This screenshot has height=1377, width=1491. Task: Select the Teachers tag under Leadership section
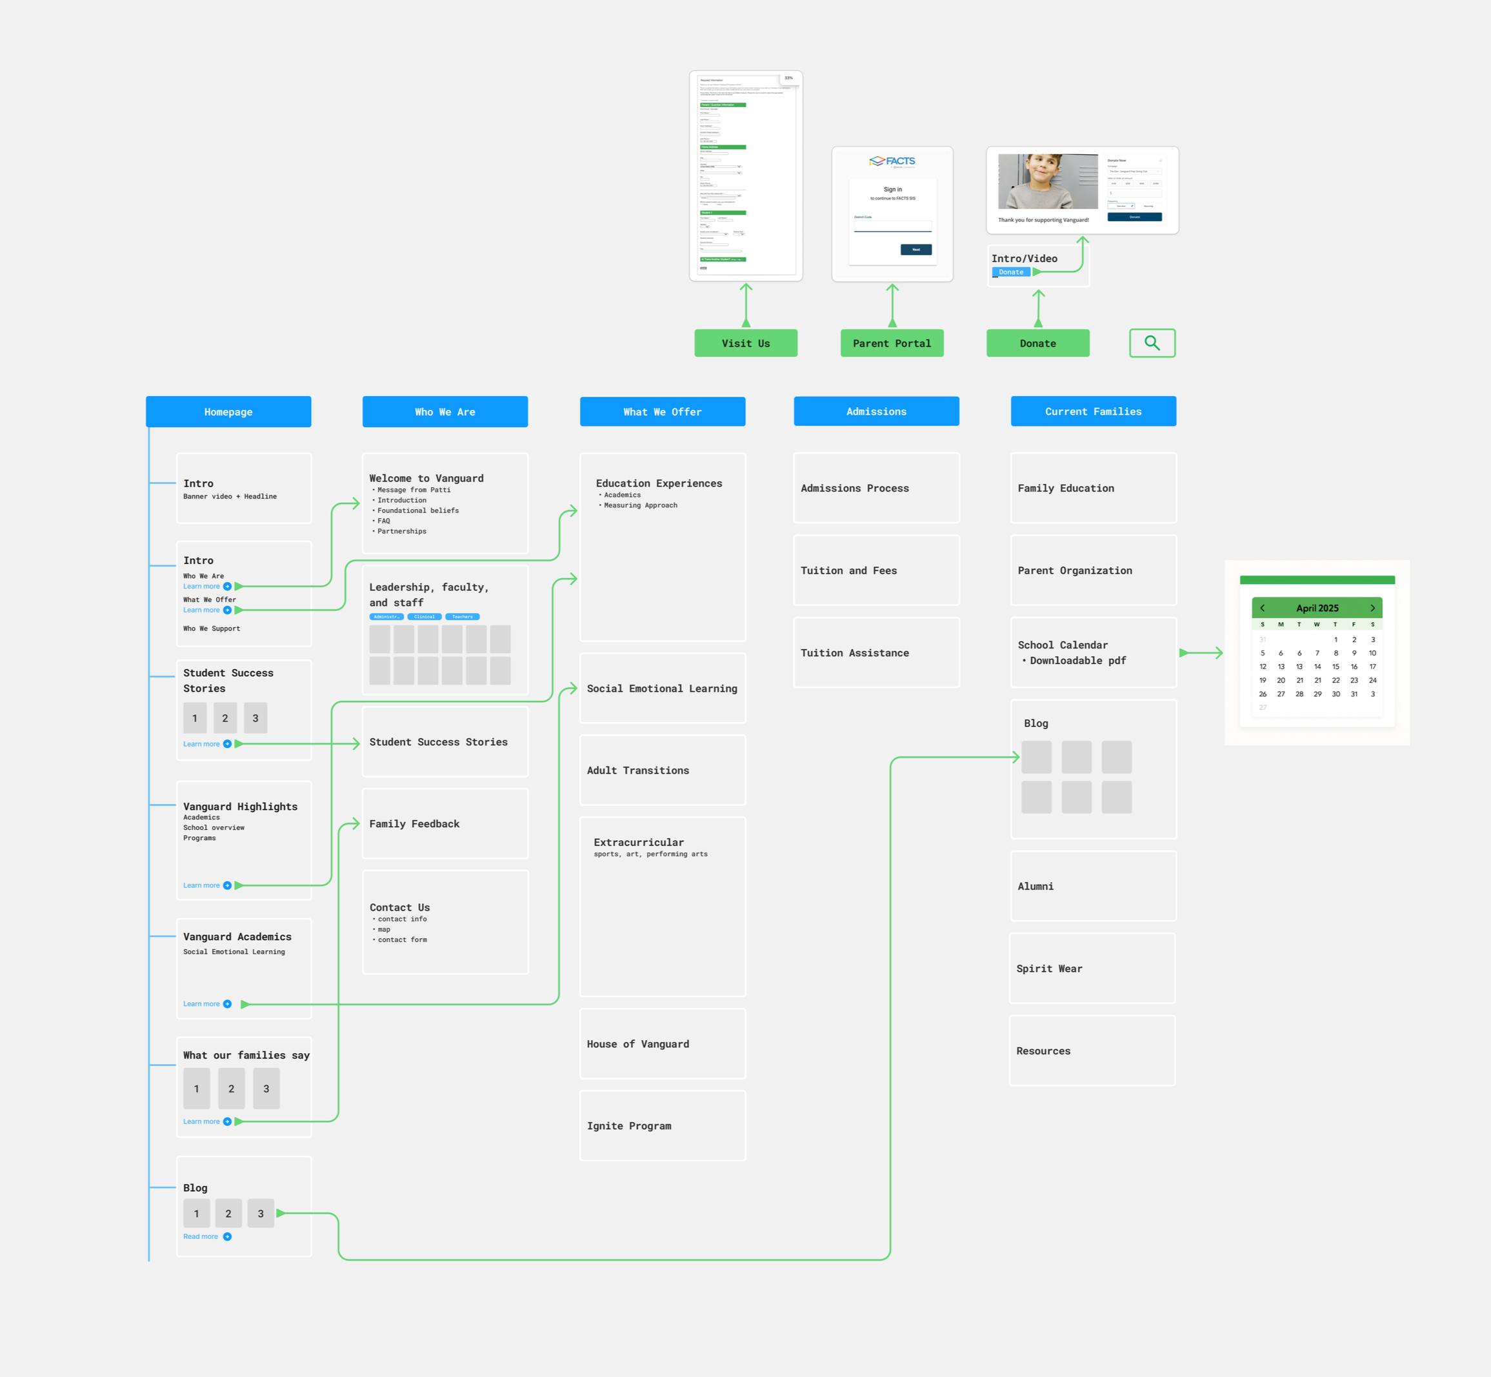coord(462,617)
